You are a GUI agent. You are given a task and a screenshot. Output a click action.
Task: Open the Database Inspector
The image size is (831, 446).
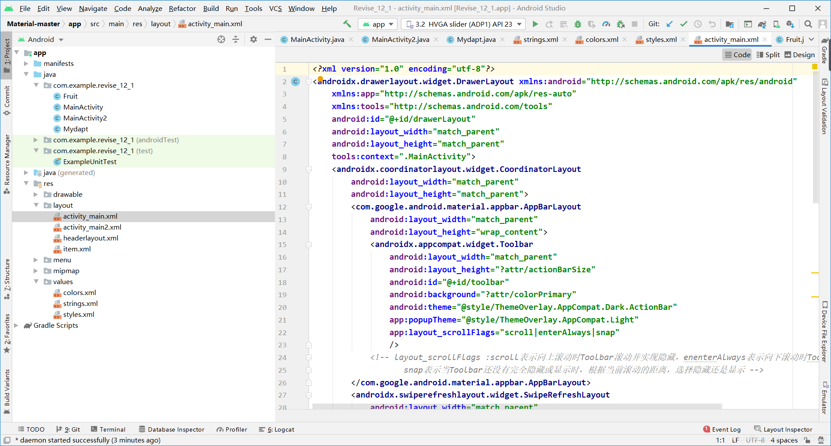(172, 429)
